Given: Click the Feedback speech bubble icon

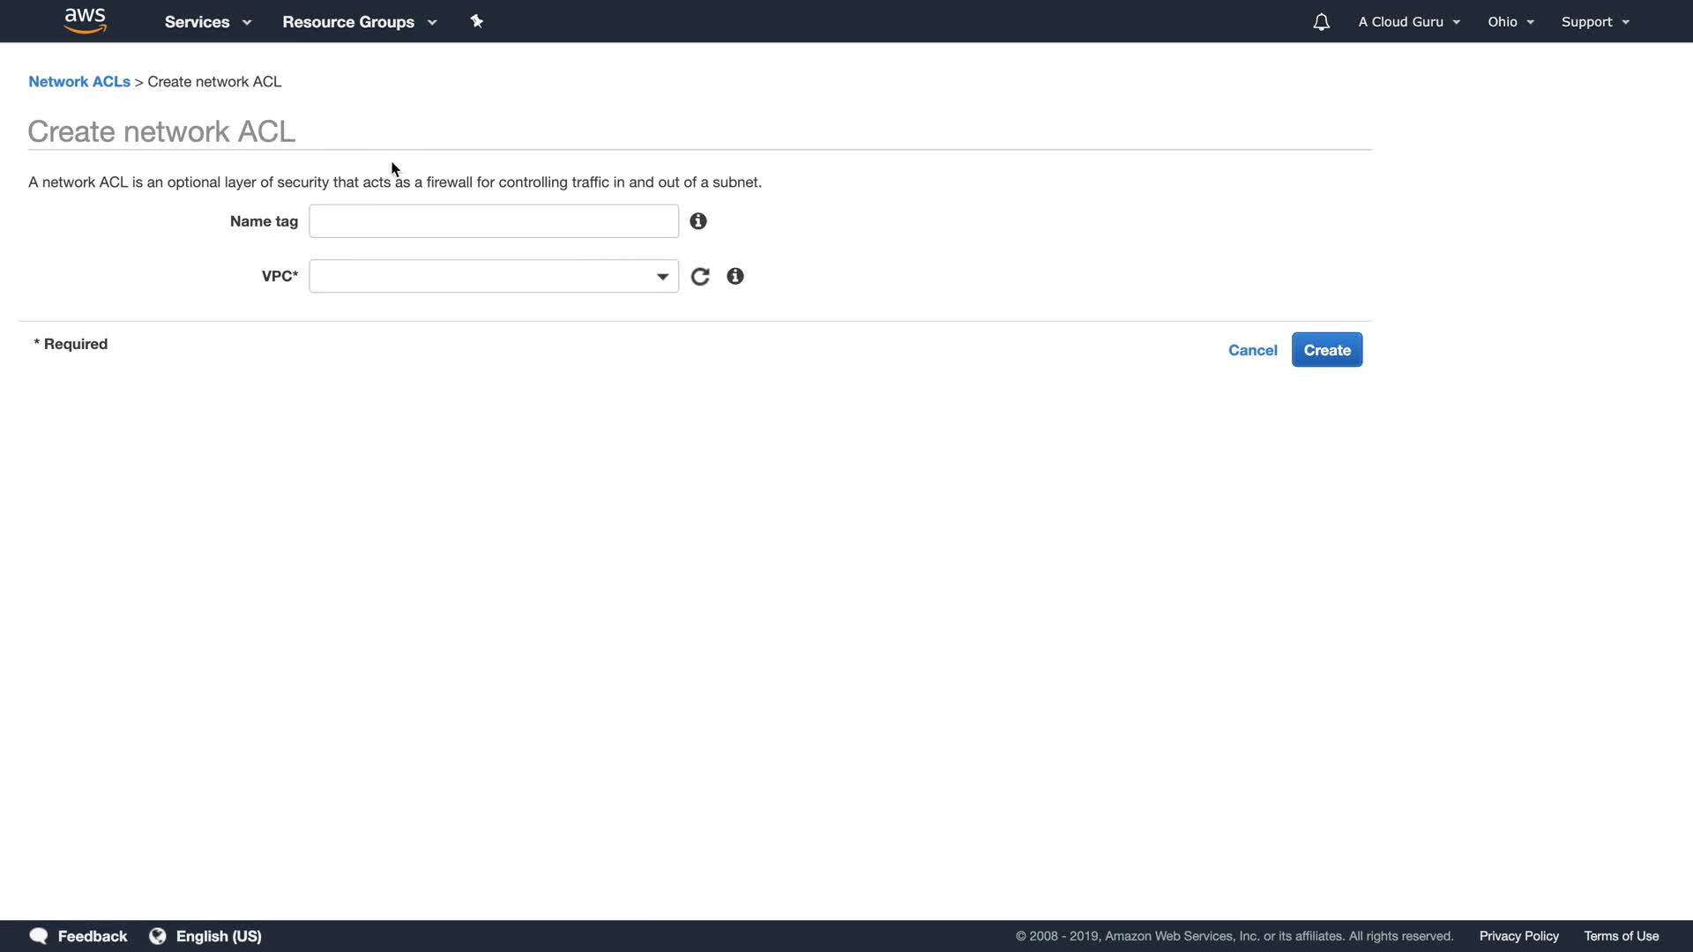Looking at the screenshot, I should click(x=39, y=936).
